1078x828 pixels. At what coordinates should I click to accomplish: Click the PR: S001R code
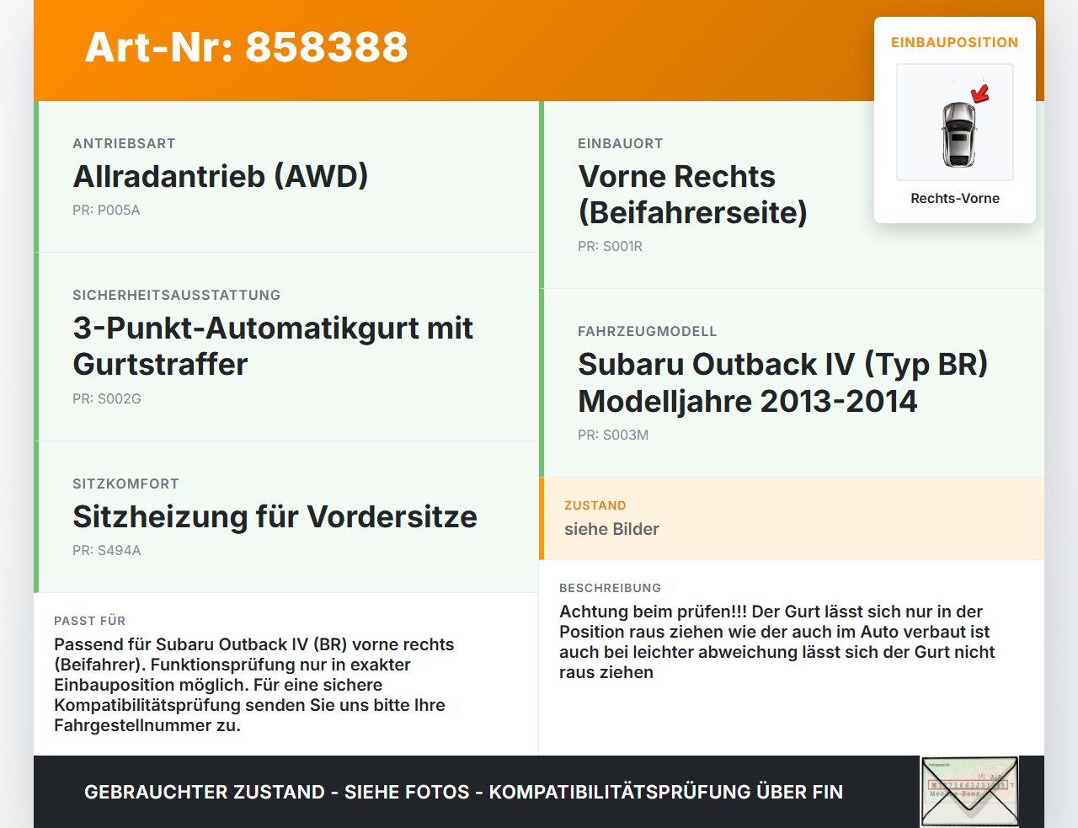coord(611,246)
